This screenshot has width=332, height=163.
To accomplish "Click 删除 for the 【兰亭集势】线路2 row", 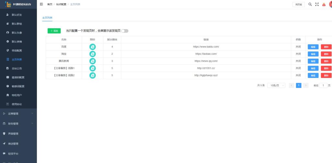I will (x=326, y=75).
